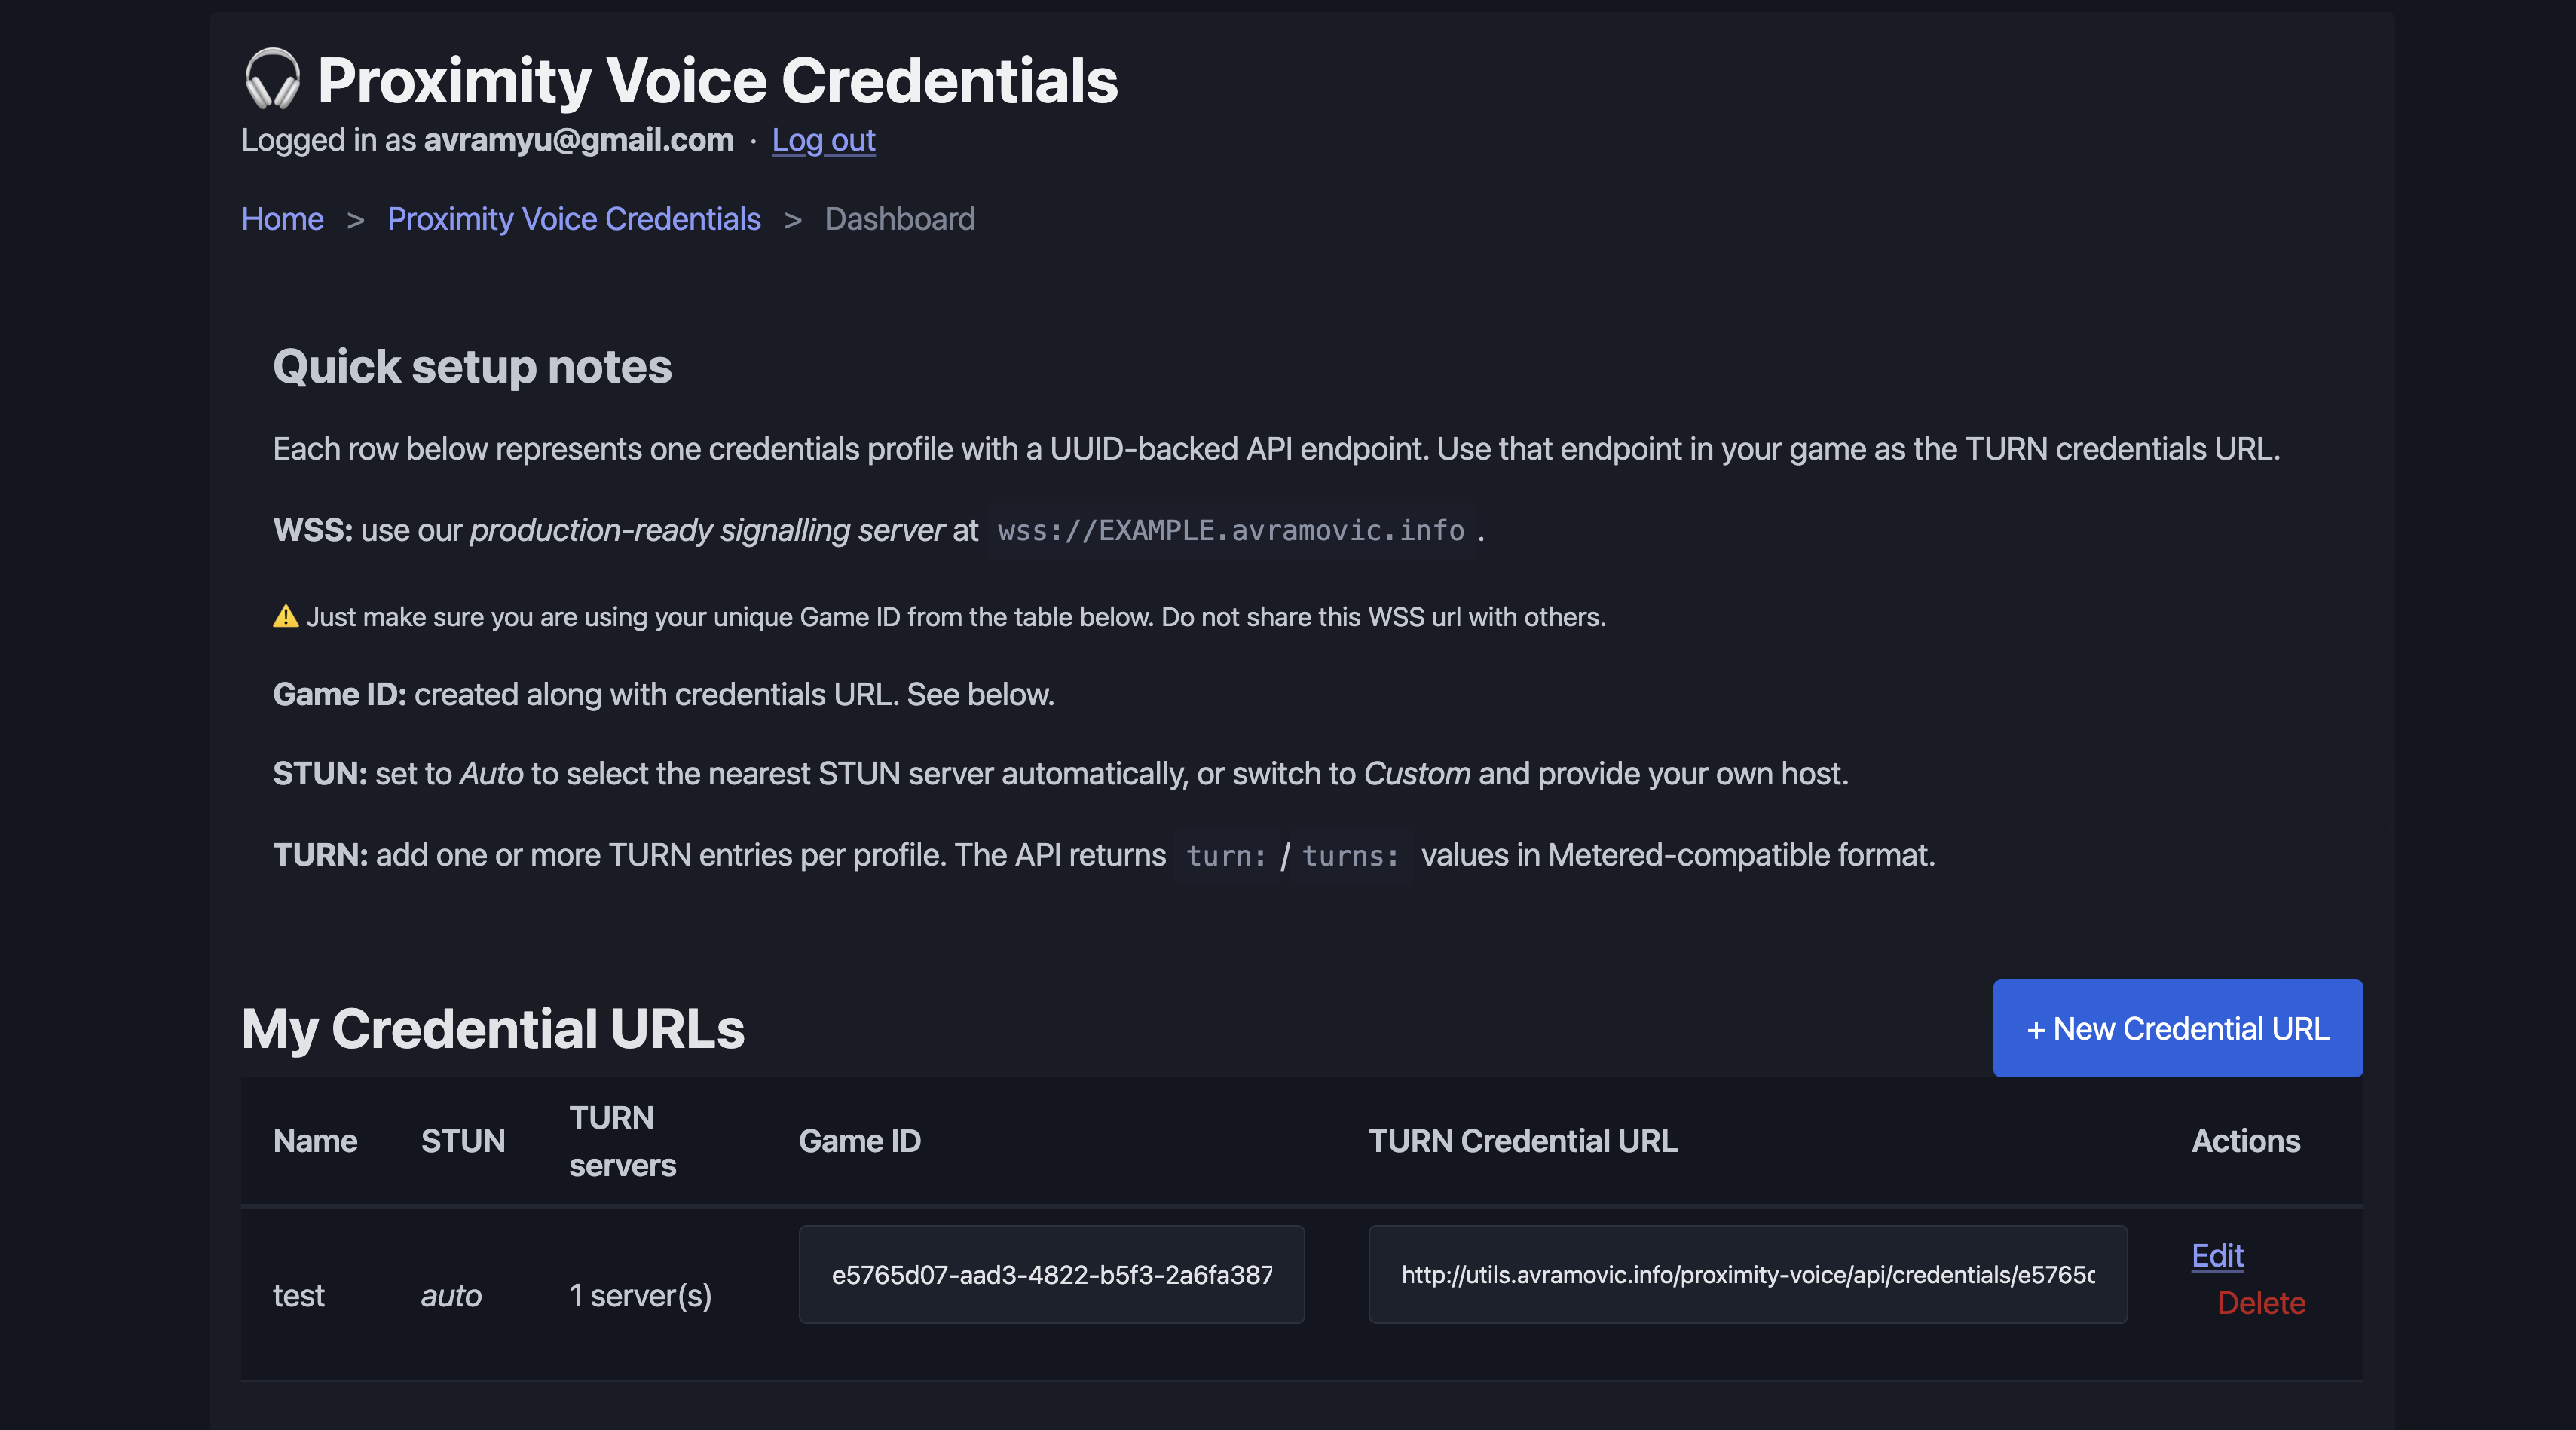Click the Game ID column header
The height and width of the screenshot is (1430, 2576).
pos(859,1141)
